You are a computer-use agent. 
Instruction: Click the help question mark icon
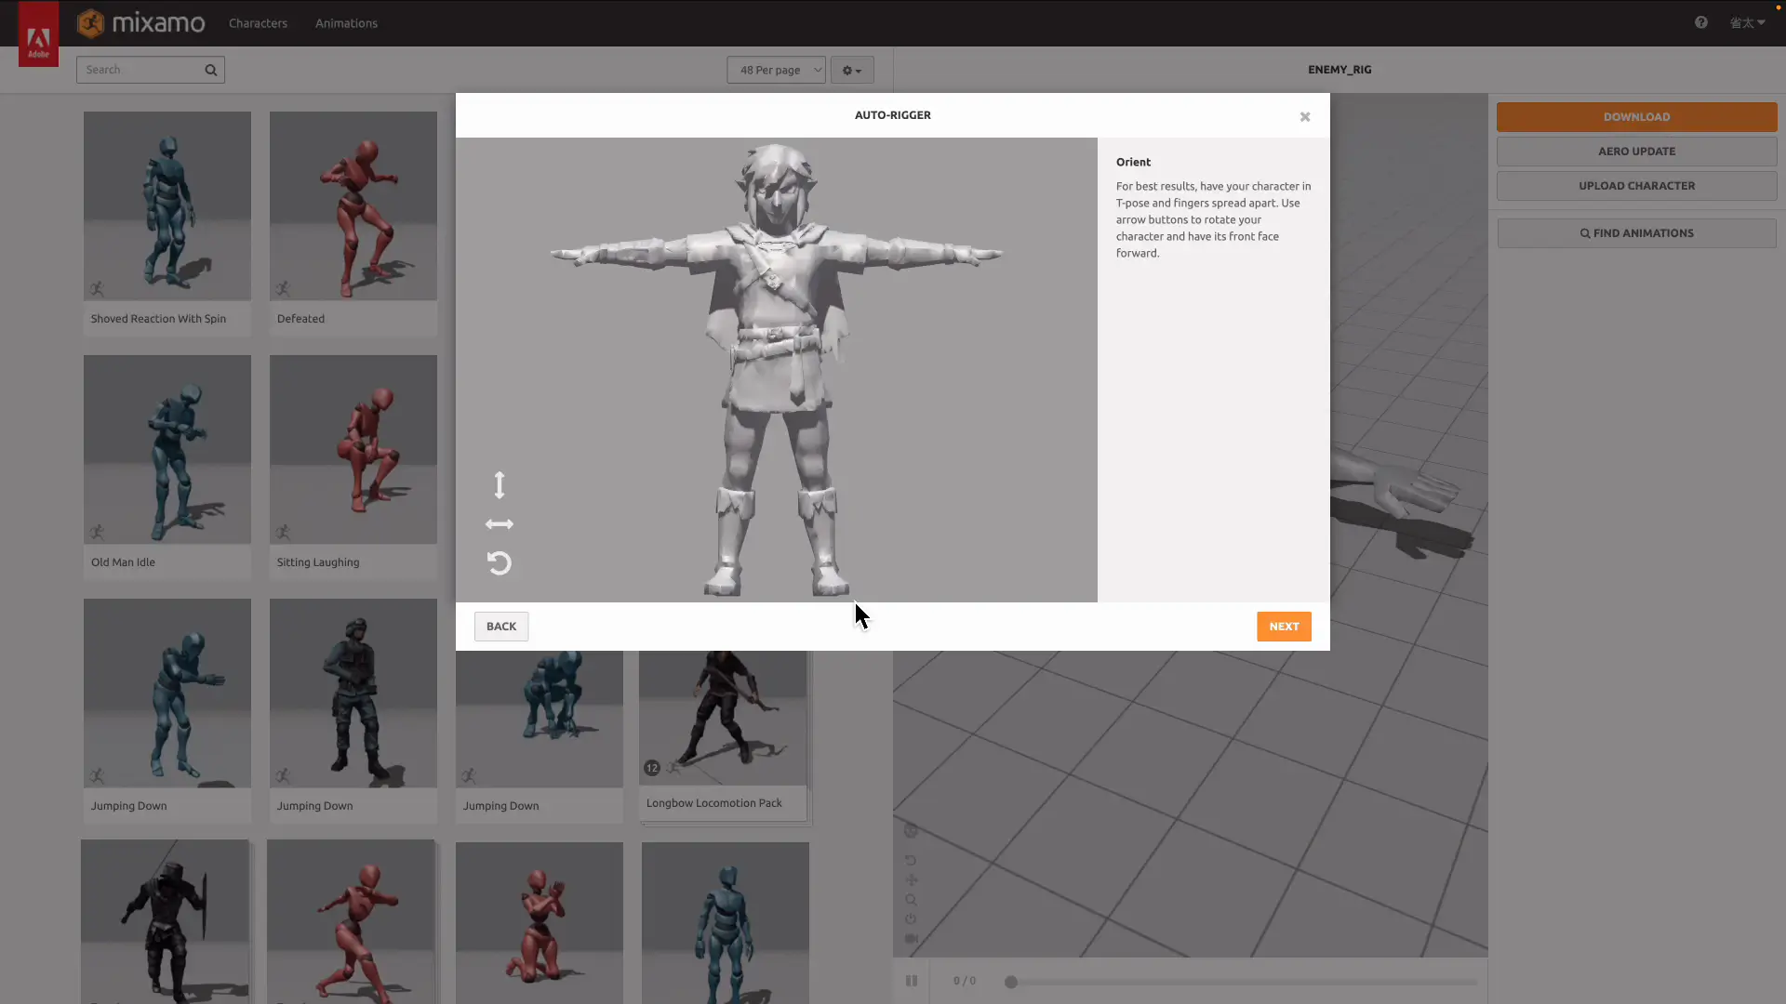coord(1700,22)
